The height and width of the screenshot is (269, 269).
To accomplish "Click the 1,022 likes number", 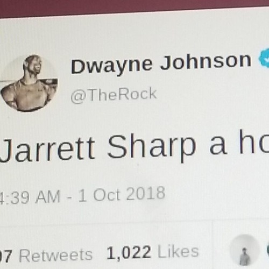I will click(x=129, y=253).
